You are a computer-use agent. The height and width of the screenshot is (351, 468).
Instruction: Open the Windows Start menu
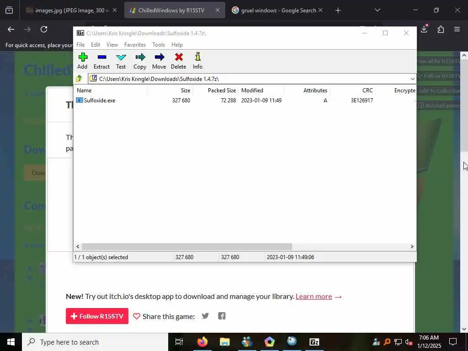11,342
